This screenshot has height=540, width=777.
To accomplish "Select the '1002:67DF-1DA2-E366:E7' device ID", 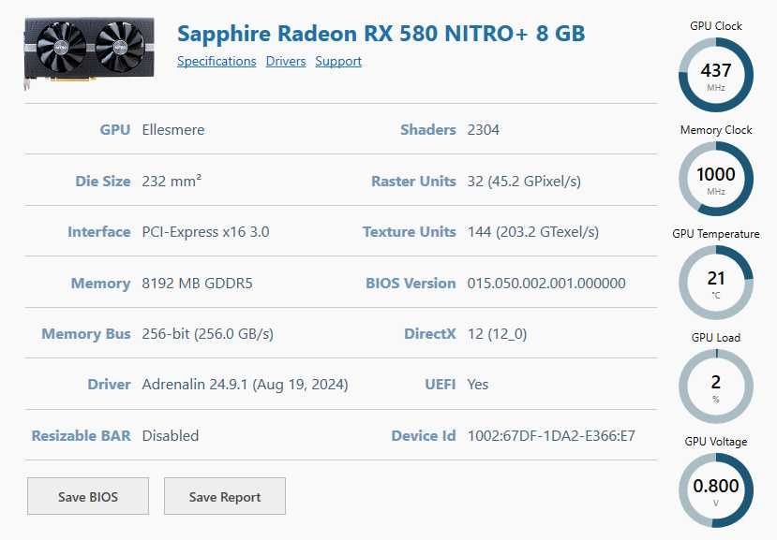I will click(551, 435).
